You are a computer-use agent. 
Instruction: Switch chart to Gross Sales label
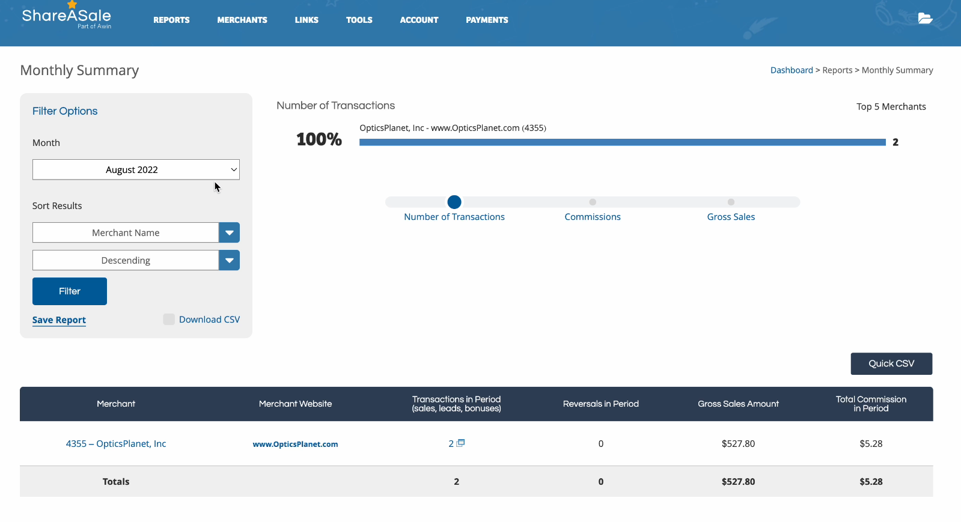[x=731, y=217]
